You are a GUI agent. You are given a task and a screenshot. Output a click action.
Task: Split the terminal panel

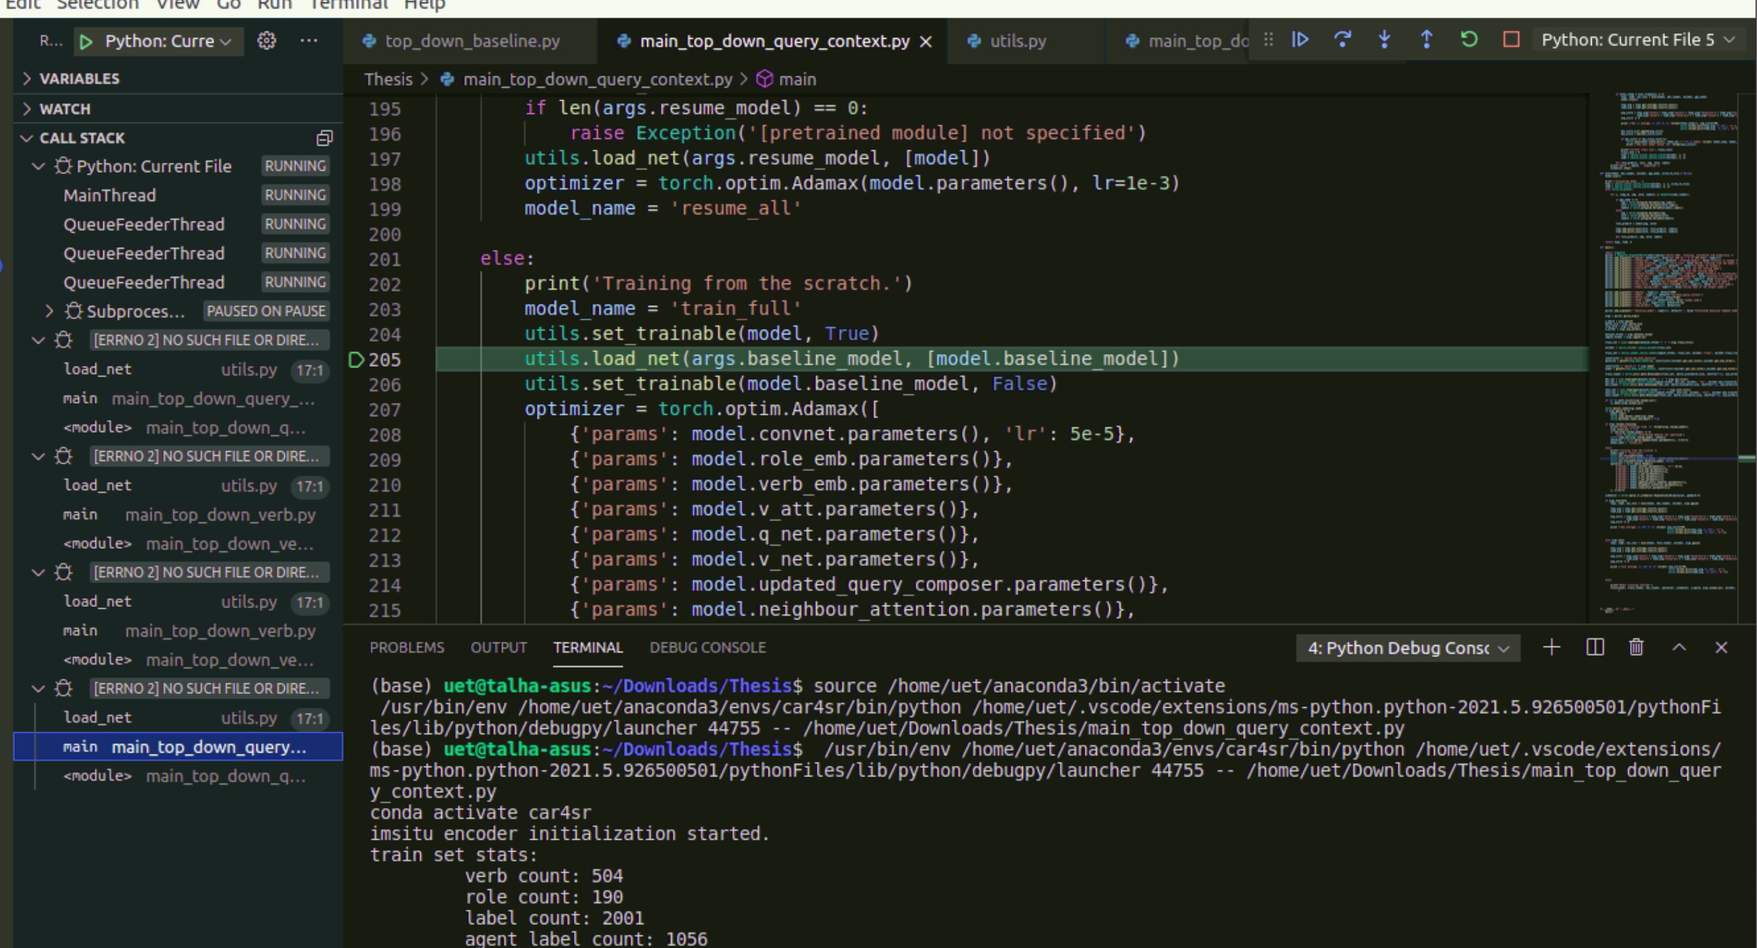tap(1595, 647)
